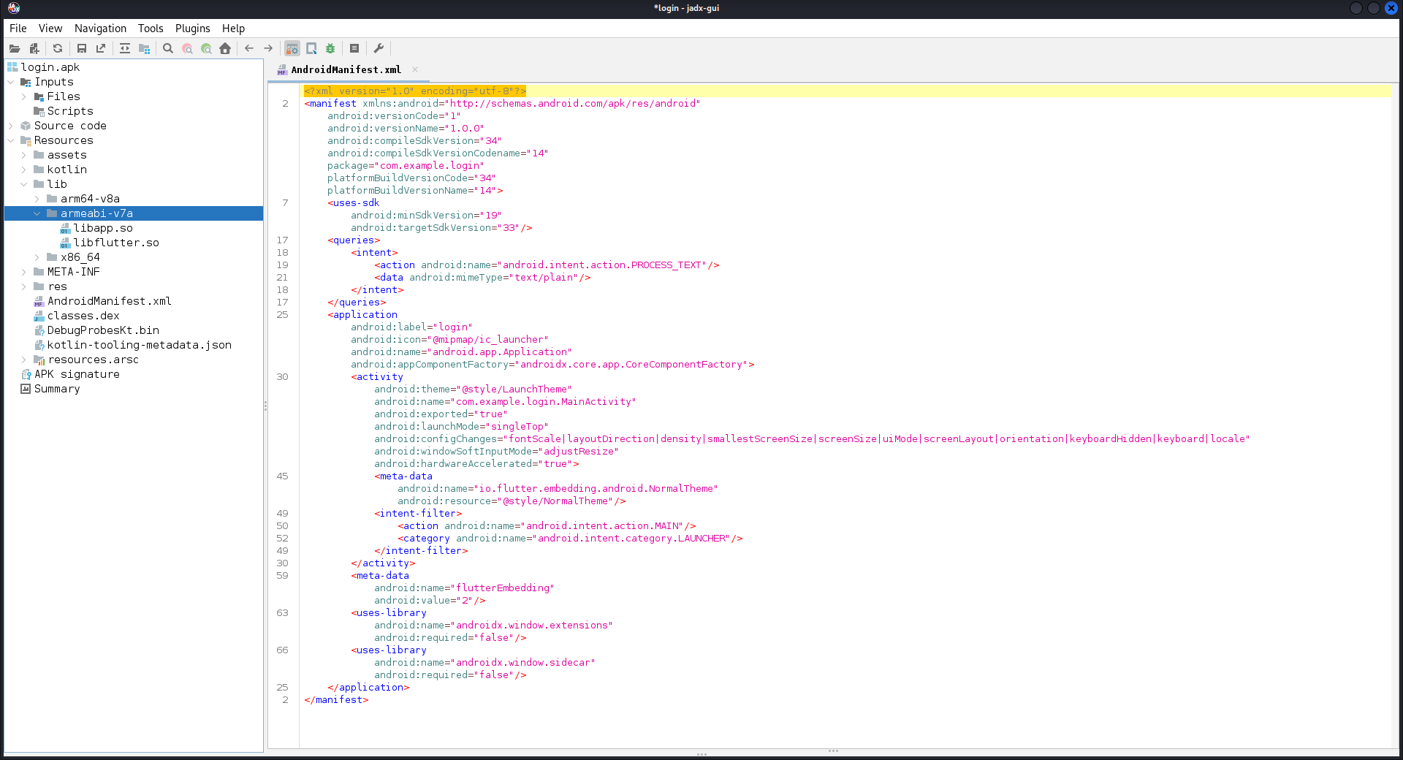Image resolution: width=1403 pixels, height=760 pixels.
Task: Collapse the armeabi-v7a folder
Action: click(37, 213)
